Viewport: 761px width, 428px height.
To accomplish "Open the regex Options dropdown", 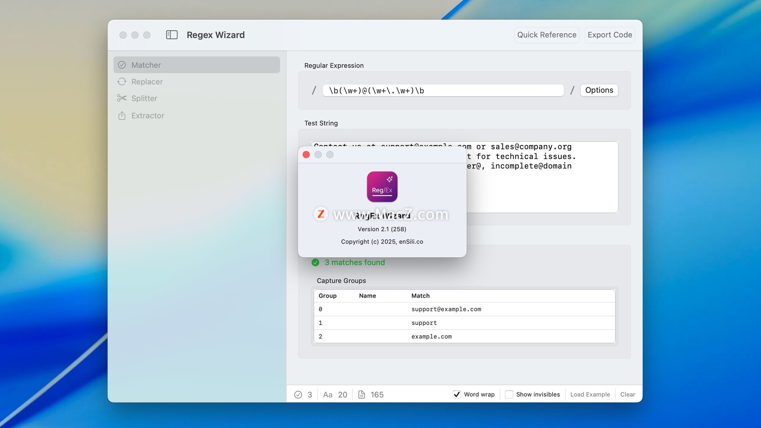I will coord(599,90).
